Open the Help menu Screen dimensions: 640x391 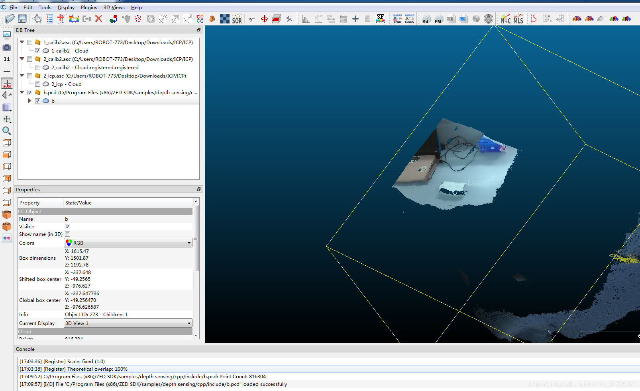coord(136,8)
